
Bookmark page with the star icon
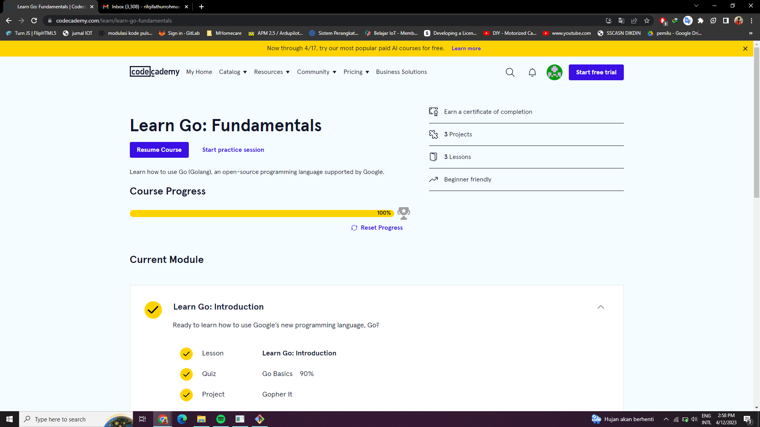pos(647,21)
